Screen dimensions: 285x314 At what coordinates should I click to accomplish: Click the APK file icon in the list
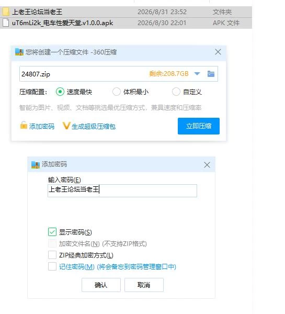pos(6,23)
